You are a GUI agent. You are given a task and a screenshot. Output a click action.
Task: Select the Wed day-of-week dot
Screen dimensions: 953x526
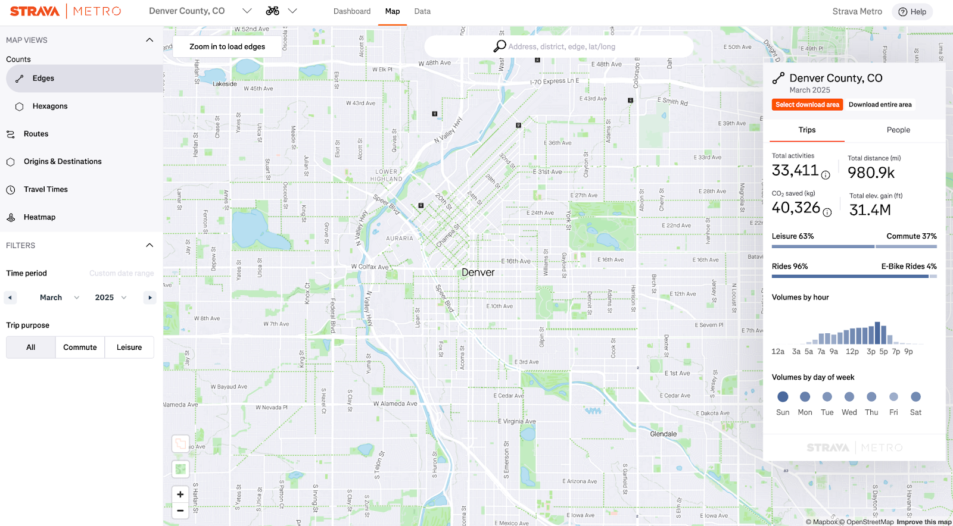click(849, 397)
